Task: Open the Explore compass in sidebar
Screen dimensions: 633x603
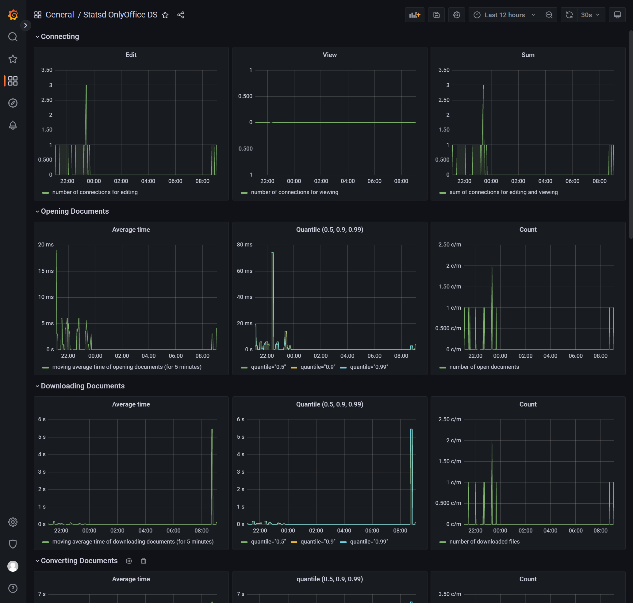Action: click(x=13, y=103)
